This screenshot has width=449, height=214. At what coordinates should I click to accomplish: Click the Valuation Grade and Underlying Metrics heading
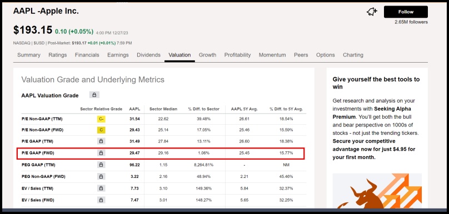coord(93,79)
